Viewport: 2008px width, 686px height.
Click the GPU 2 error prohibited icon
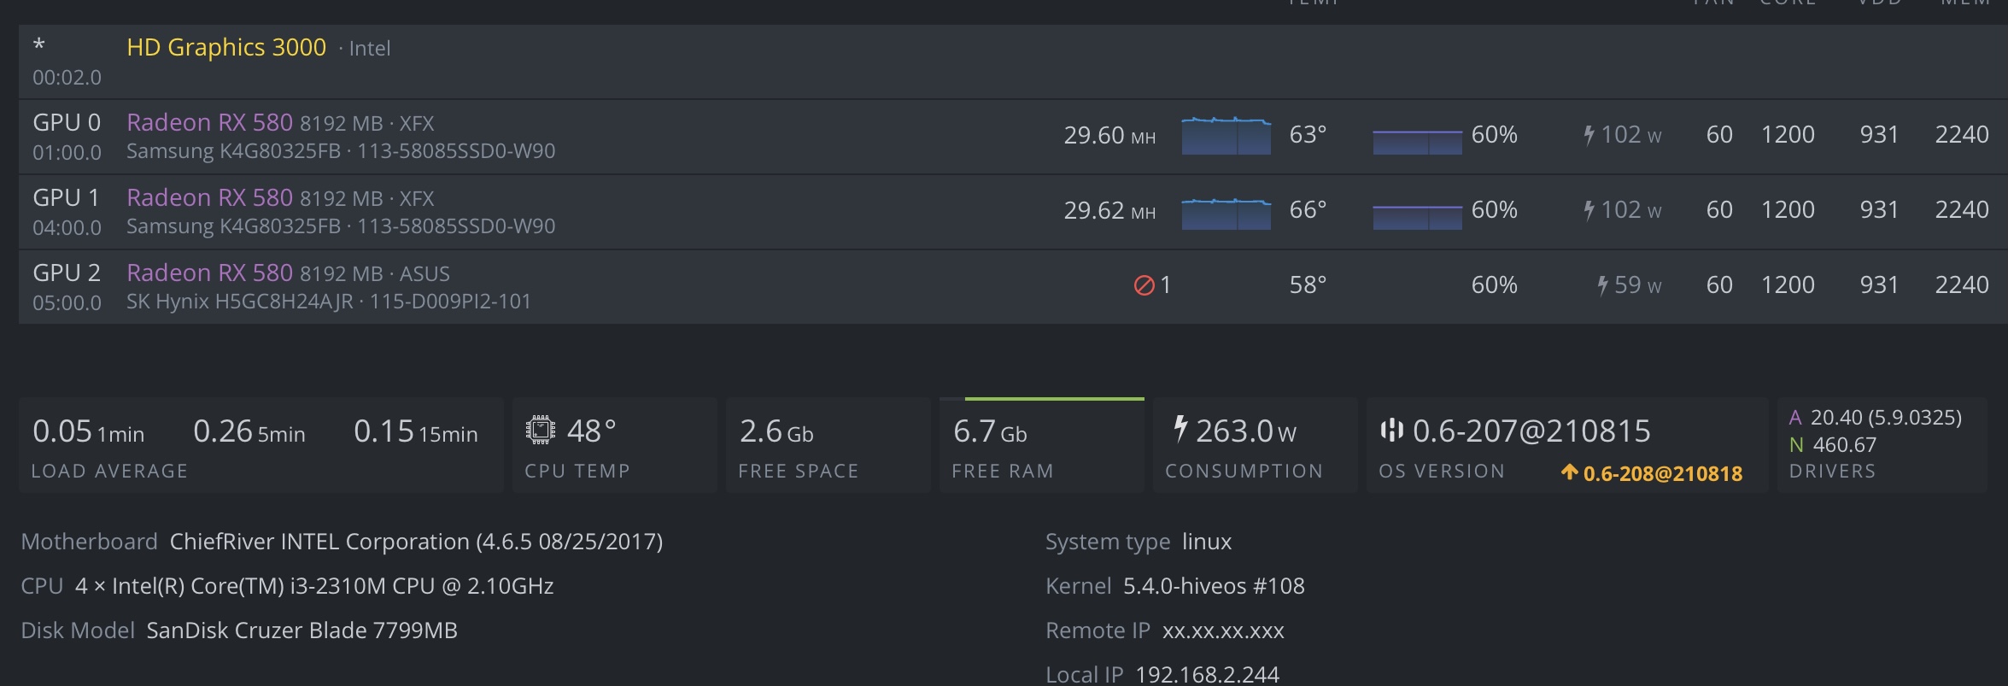tap(1144, 285)
